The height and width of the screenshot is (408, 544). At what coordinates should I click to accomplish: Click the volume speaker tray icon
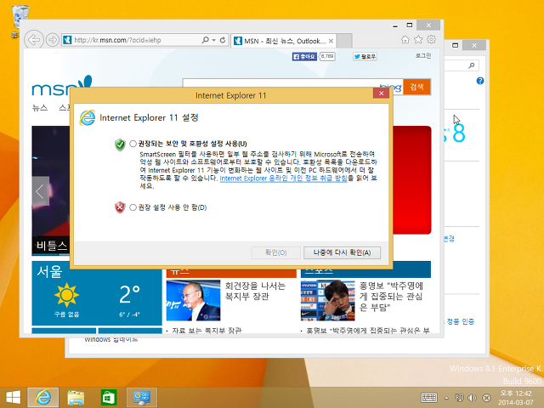473,398
